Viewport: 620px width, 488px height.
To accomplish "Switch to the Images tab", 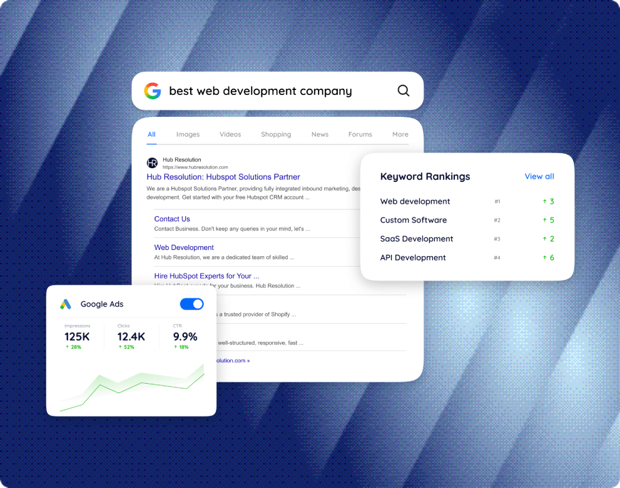I will [x=188, y=134].
